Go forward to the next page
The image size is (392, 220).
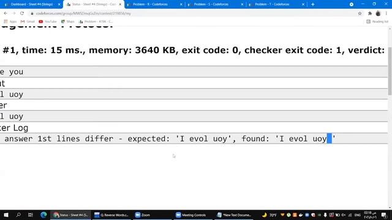[x=13, y=13]
